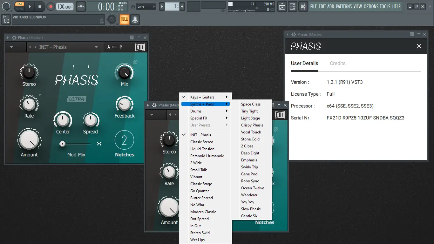Click NI logo in left Phasis window
Screen dimensions: 434x244
(x=140, y=47)
